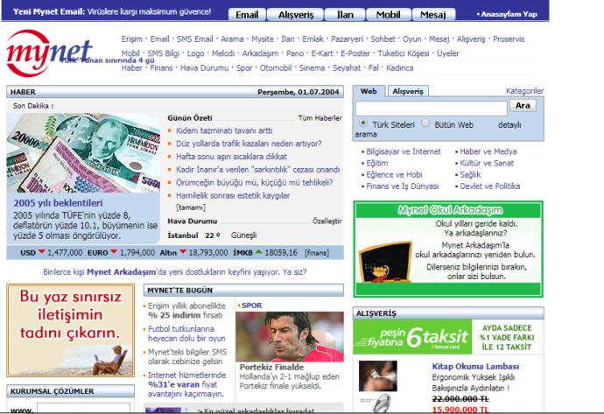The width and height of the screenshot is (604, 414).
Task: Open Finans ve İş Dünyası category
Action: (x=402, y=186)
